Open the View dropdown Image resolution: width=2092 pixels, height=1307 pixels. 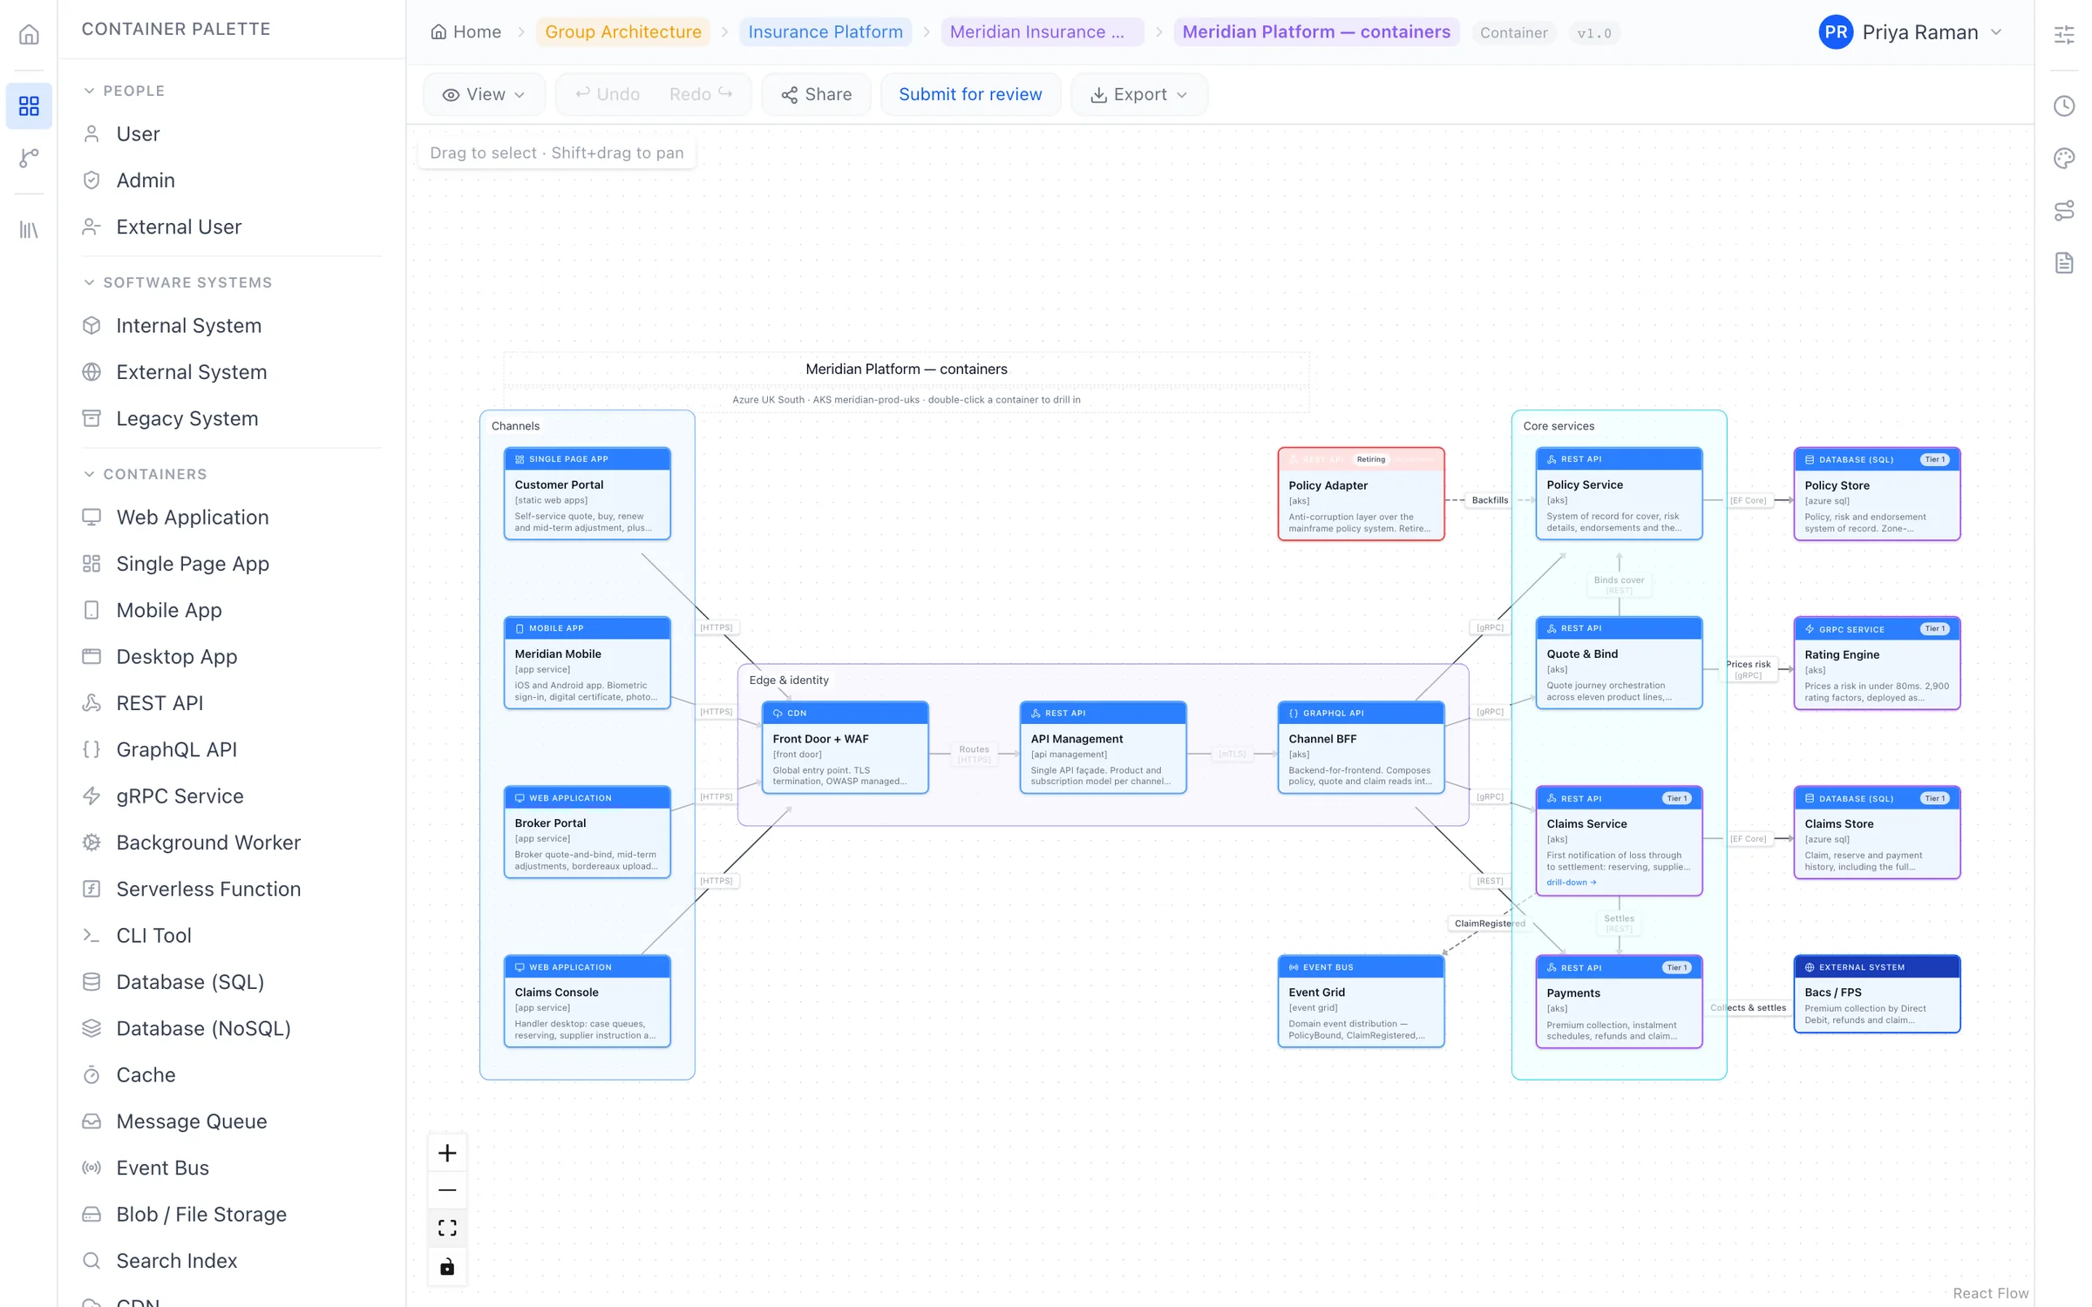484,94
